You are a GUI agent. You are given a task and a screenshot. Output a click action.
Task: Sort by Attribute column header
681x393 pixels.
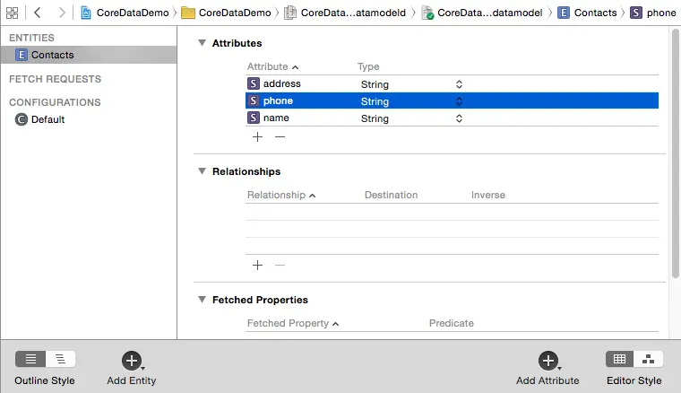click(272, 66)
